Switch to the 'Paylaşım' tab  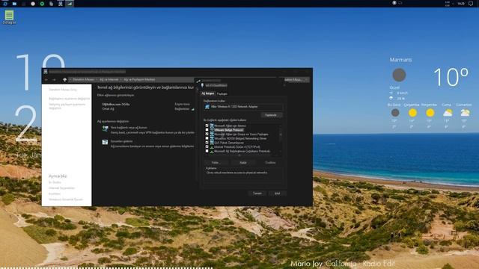click(222, 94)
